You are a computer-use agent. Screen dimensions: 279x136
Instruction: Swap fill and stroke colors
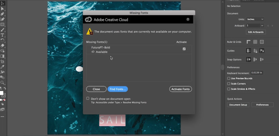pos(5,88)
